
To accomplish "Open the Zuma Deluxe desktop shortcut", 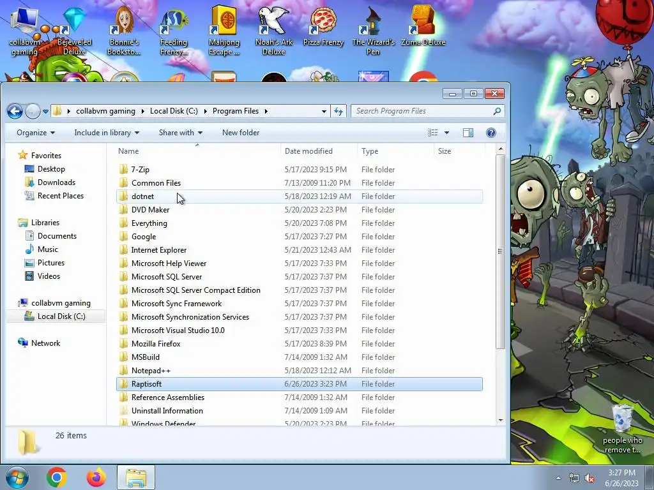I will point(423,27).
